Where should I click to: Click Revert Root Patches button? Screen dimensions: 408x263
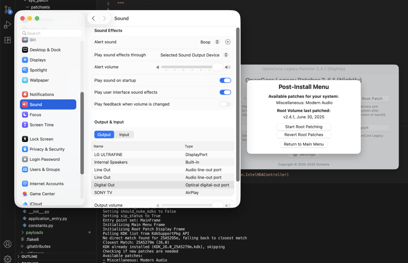[x=304, y=135]
